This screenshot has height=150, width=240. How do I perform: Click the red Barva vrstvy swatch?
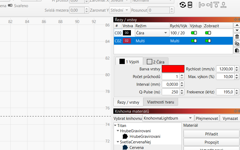(173, 69)
